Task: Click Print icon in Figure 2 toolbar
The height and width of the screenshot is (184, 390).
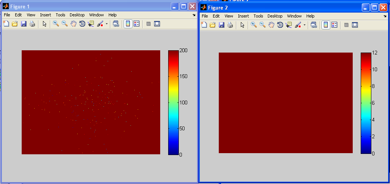Action: click(x=230, y=25)
